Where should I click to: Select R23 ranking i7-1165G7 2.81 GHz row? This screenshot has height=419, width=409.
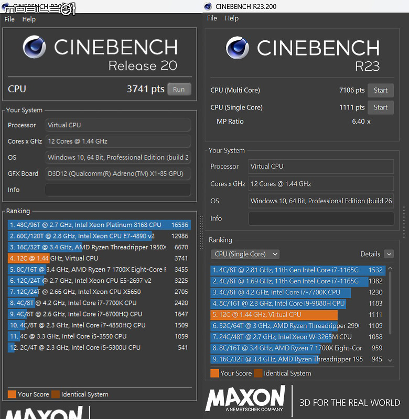298,270
